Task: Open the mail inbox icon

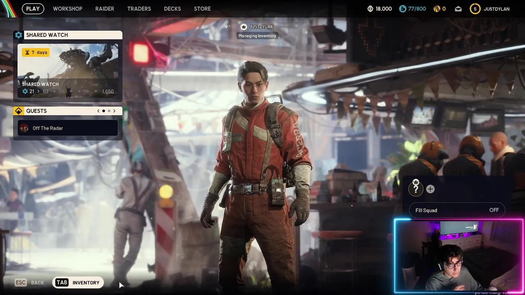Action: (458, 9)
